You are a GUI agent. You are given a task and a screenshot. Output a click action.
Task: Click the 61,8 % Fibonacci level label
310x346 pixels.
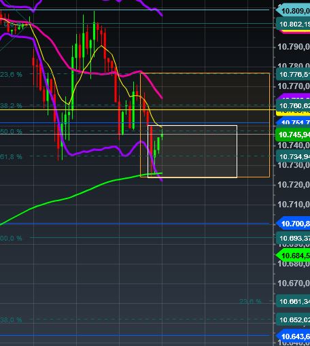[x=11, y=156]
